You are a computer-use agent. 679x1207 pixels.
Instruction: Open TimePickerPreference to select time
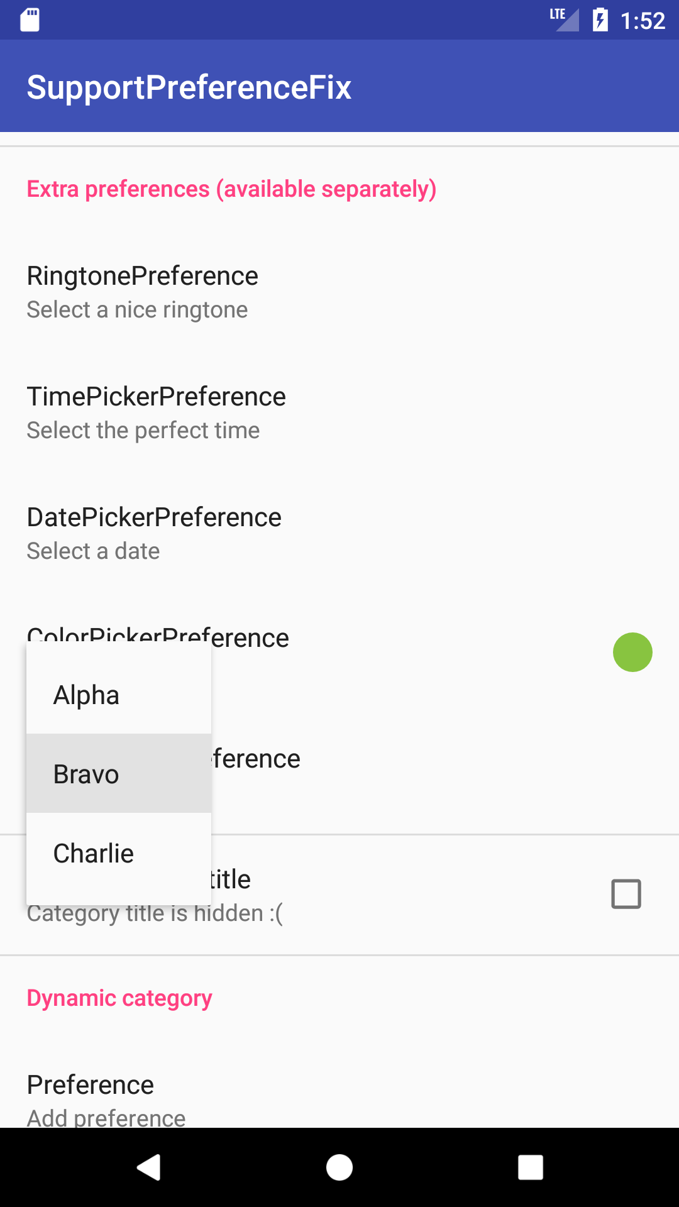coord(156,412)
